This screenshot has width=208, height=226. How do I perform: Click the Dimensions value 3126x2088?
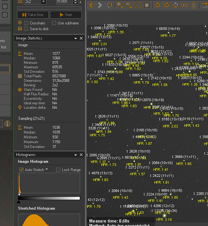pyautogui.click(x=61, y=81)
